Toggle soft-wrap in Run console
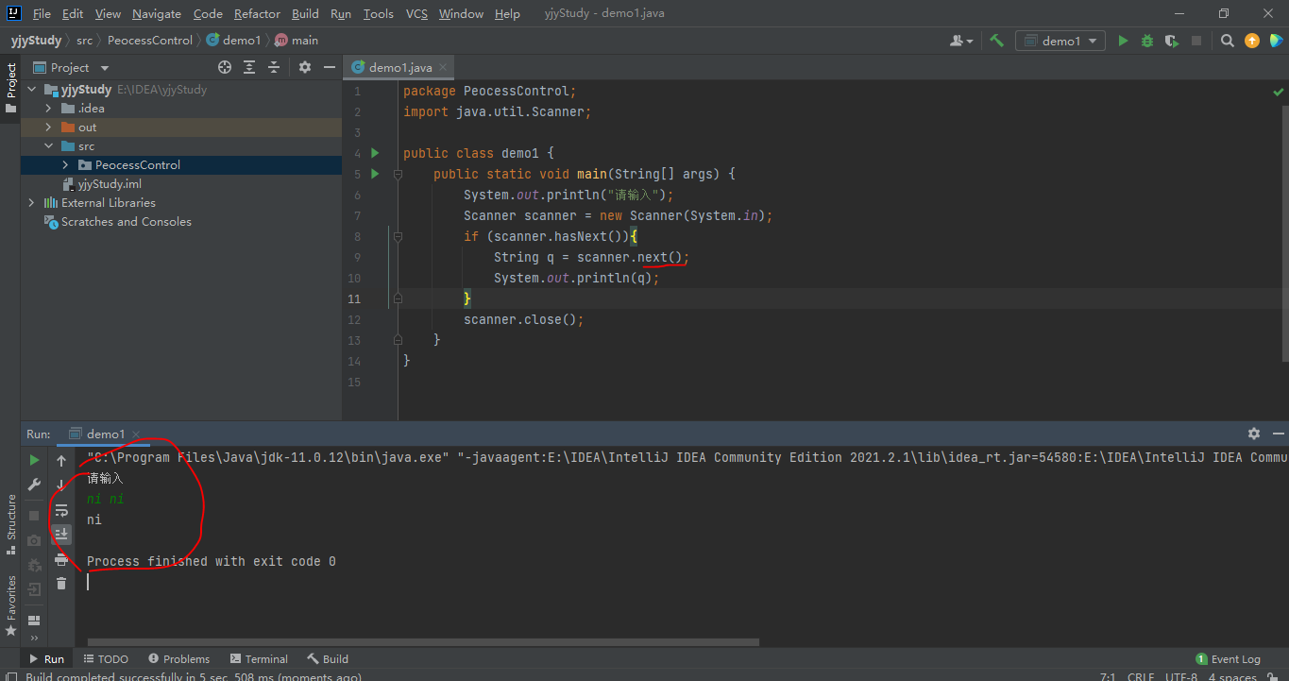 coord(61,510)
